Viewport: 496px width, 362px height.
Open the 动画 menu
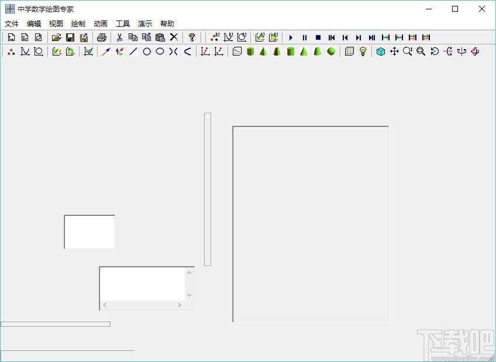(x=101, y=24)
